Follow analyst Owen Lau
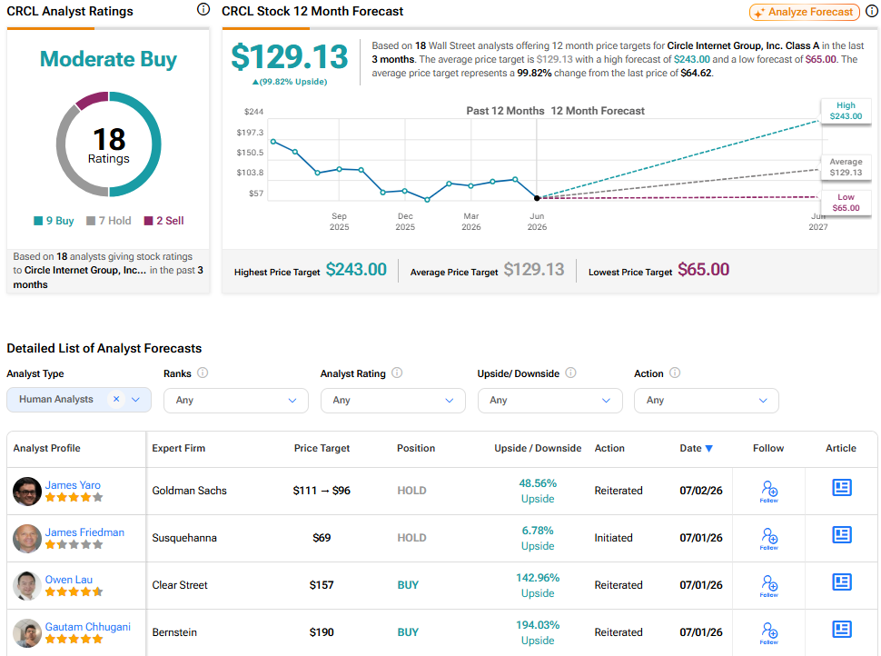The height and width of the screenshot is (656, 881). (x=768, y=586)
